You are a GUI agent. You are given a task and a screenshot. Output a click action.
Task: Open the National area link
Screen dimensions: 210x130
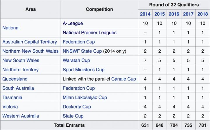coord(11,28)
